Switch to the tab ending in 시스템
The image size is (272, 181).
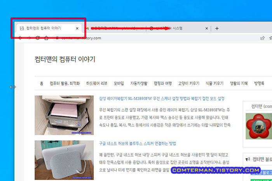pos(178,28)
